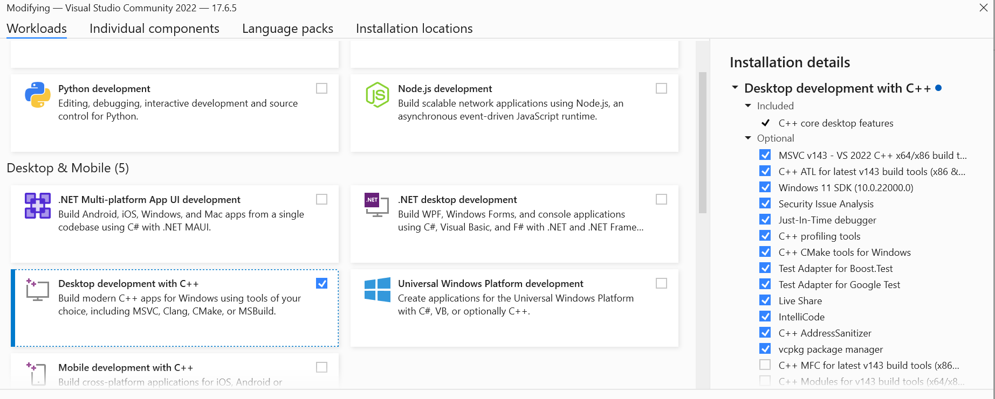Screen dimensions: 995x399
Task: Select .NET Multi-platform App UI development title
Action: 149,199
